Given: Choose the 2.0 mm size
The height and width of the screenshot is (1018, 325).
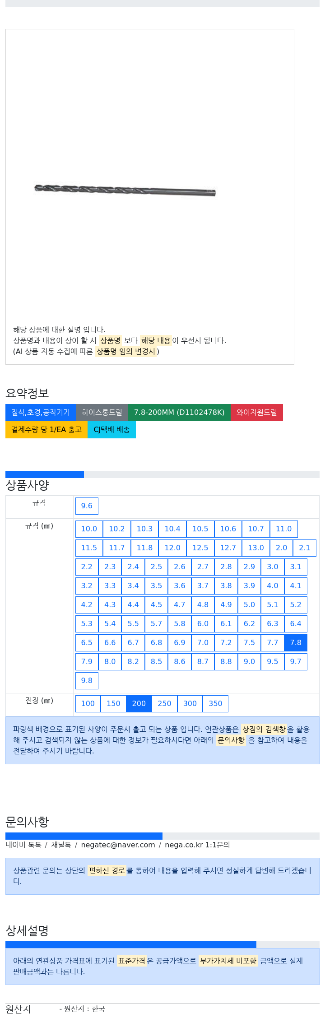Looking at the screenshot, I should (282, 548).
